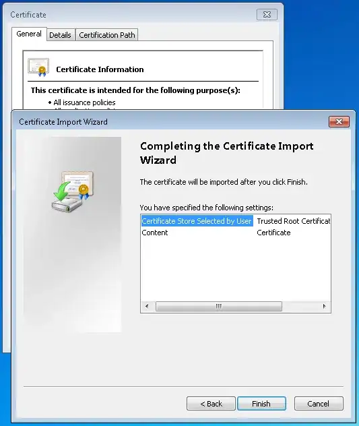Switch to the Details tab in Certificate window

pos(61,35)
